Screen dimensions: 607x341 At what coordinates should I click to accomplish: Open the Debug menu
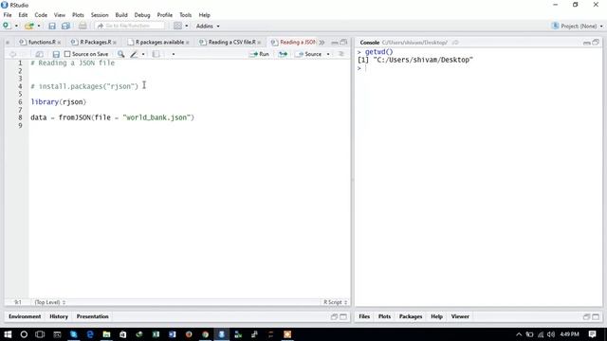pyautogui.click(x=142, y=15)
